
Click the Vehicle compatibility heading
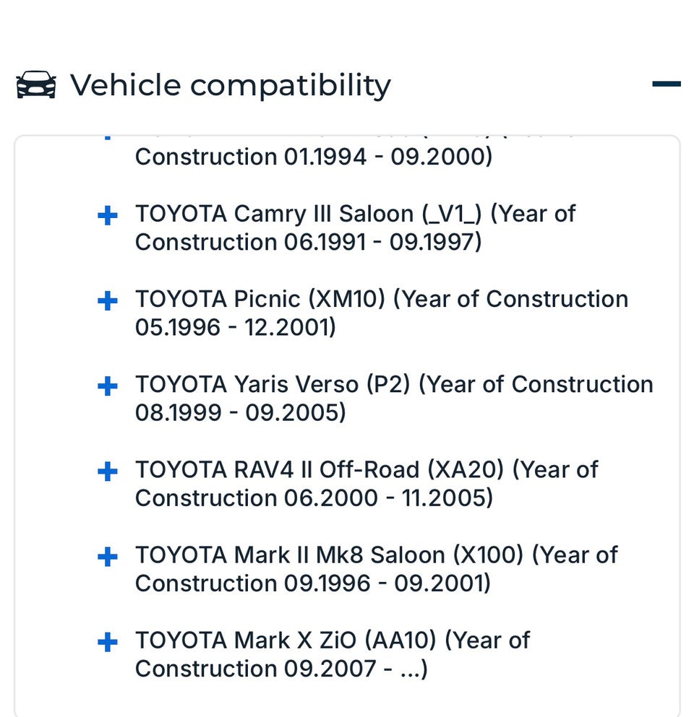click(230, 85)
